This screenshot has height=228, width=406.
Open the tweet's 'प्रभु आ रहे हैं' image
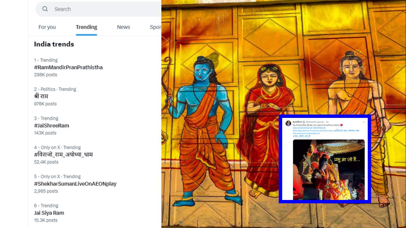click(329, 170)
